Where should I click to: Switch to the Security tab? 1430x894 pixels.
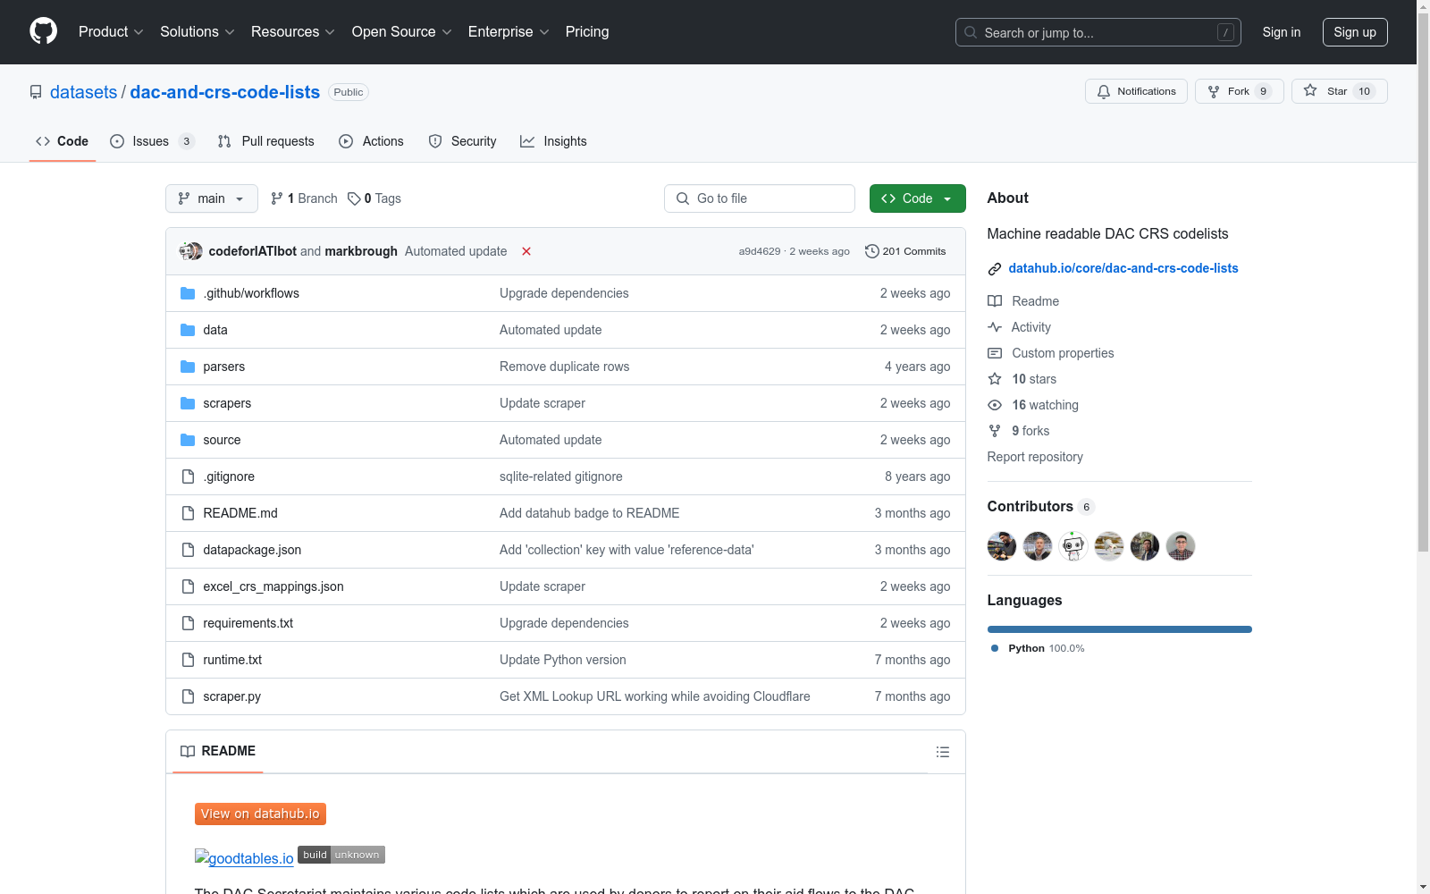[462, 141]
